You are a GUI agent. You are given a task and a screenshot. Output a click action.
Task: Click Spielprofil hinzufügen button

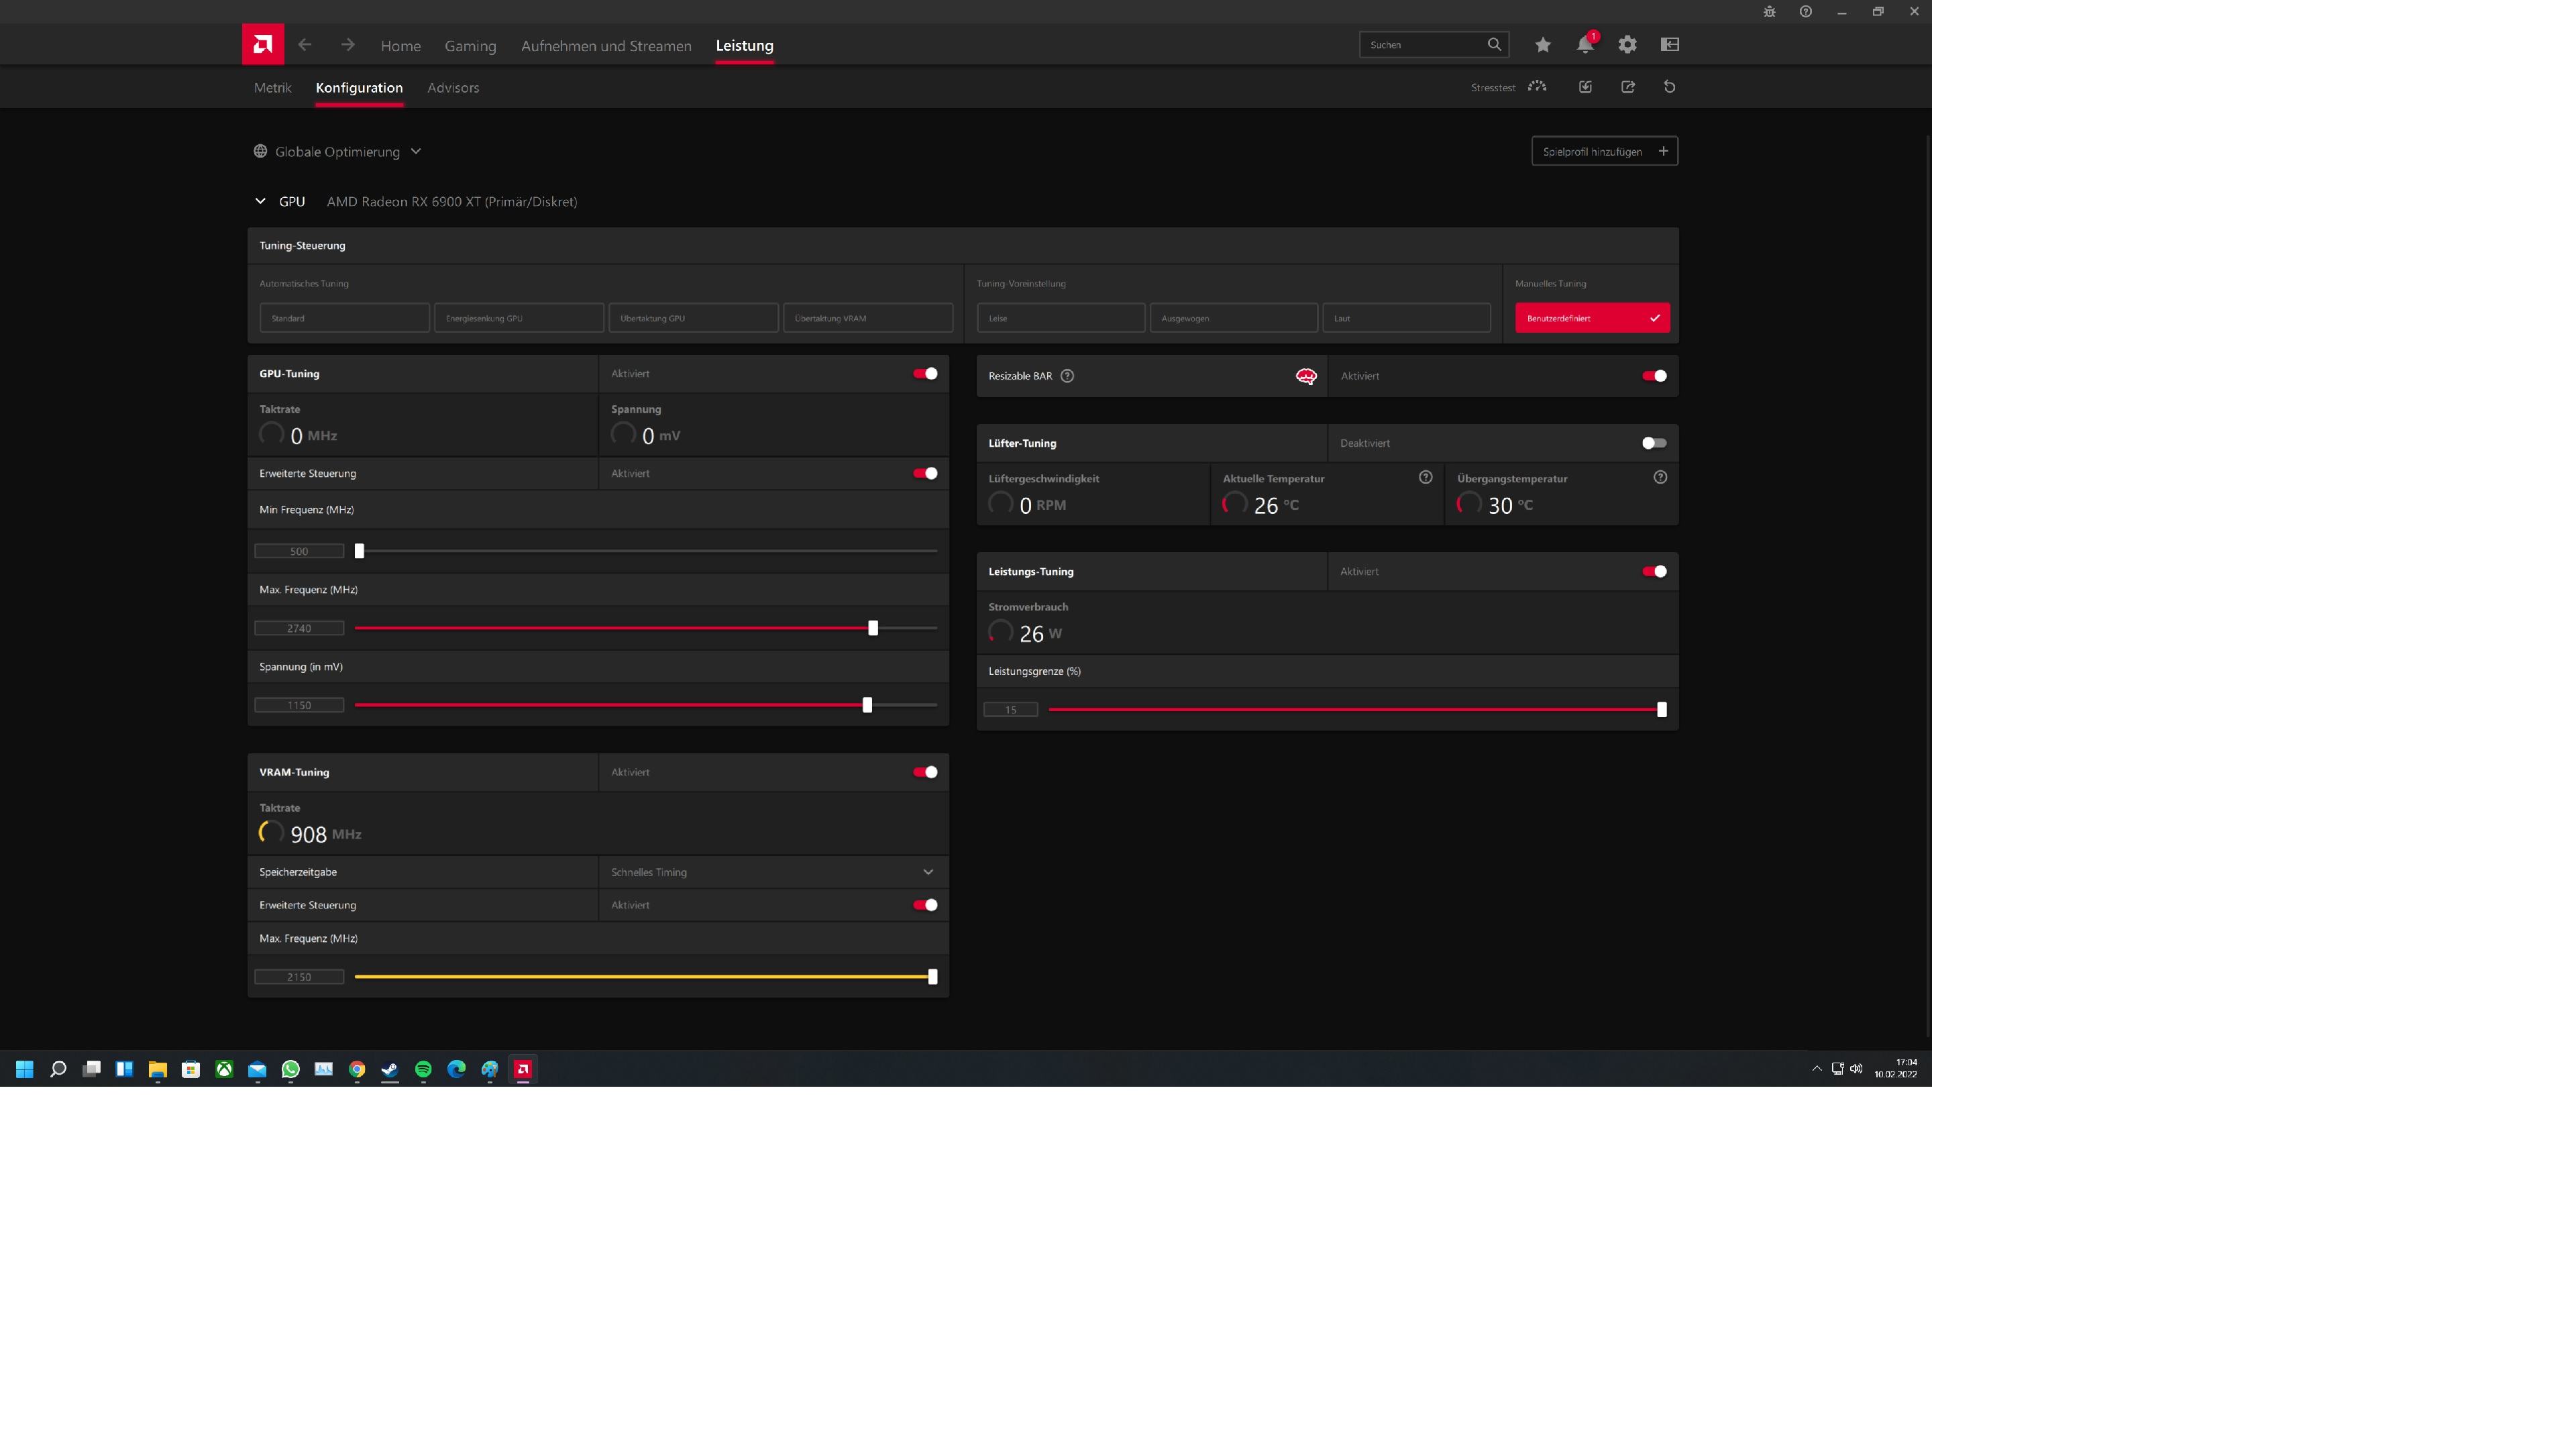pos(1604,152)
